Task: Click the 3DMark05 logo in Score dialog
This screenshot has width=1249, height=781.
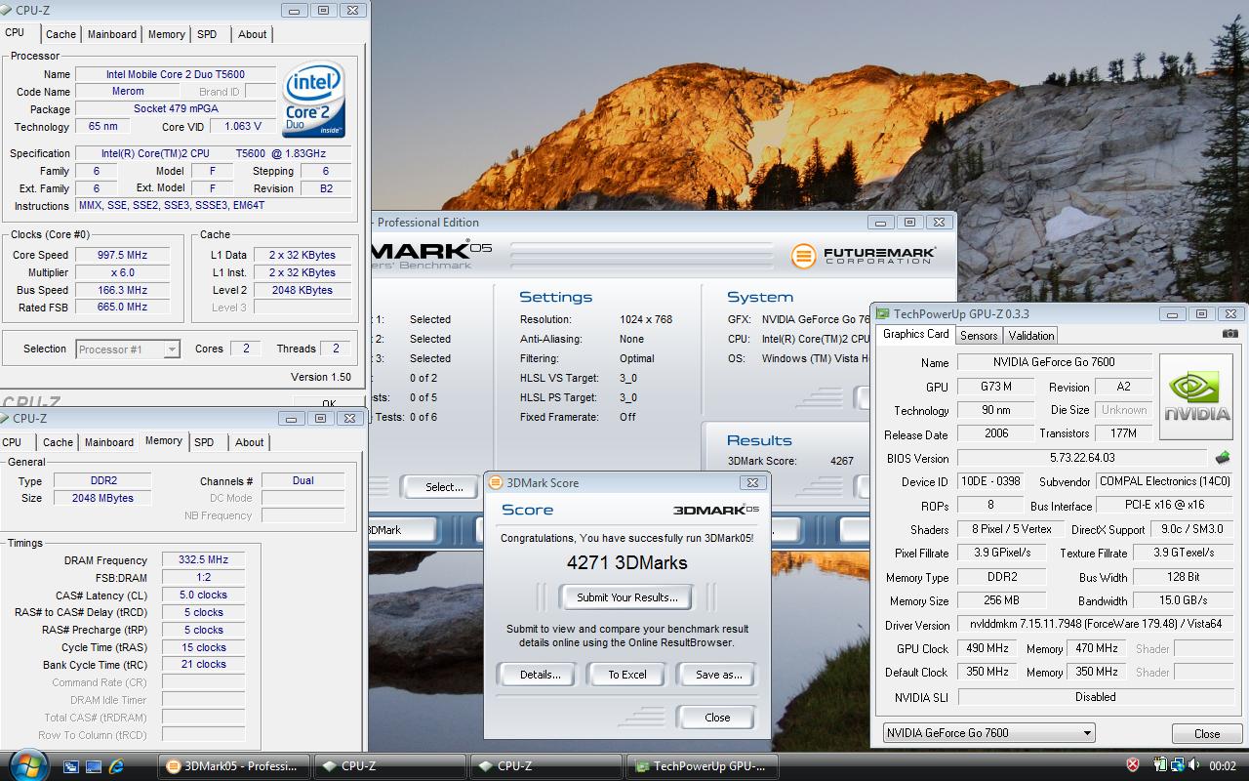Action: click(x=716, y=510)
